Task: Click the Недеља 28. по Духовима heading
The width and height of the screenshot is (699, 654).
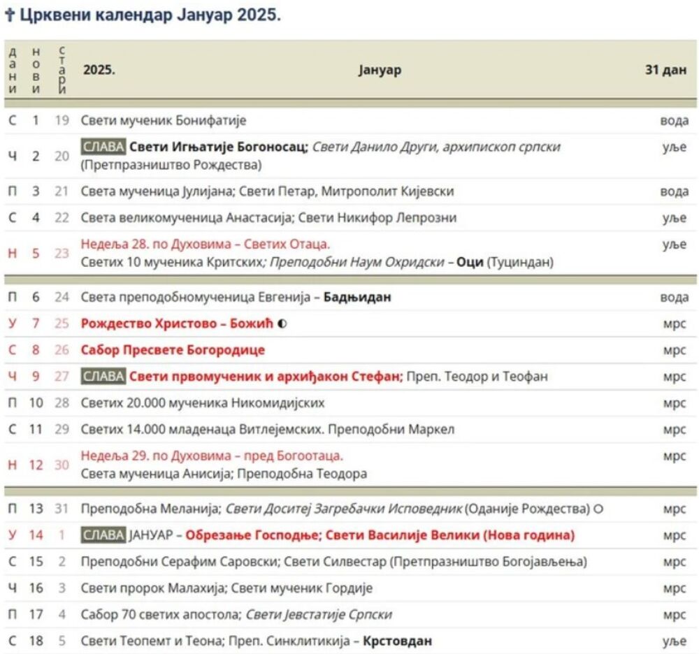Action: [205, 244]
